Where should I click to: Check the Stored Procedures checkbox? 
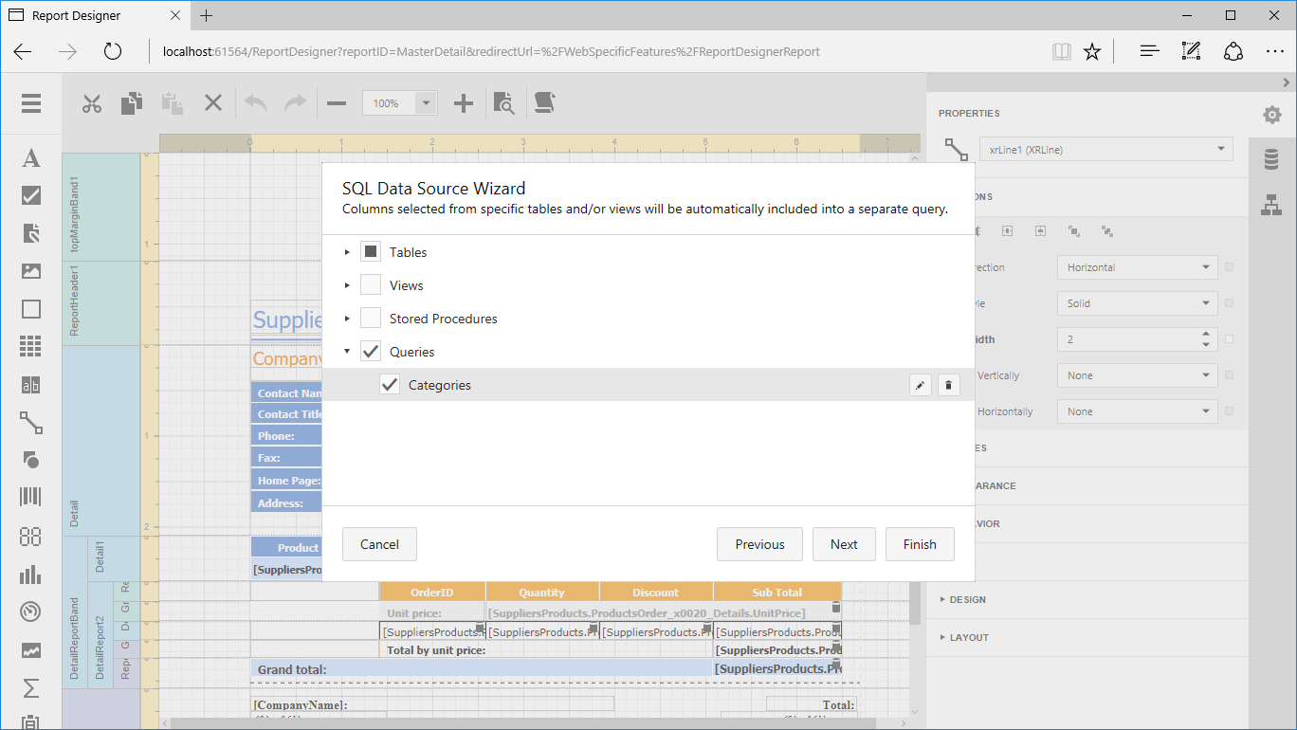[369, 318]
